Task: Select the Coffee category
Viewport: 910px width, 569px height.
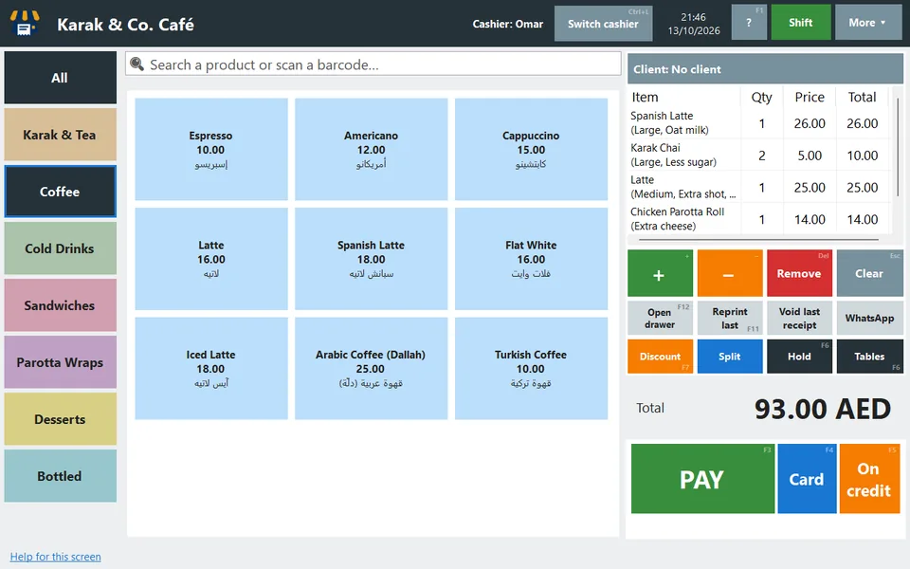Action: [x=61, y=192]
